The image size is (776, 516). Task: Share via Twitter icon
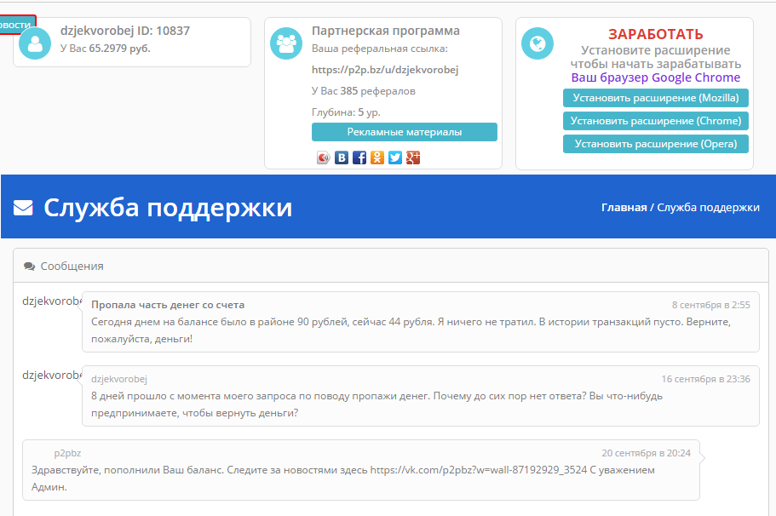[x=395, y=158]
